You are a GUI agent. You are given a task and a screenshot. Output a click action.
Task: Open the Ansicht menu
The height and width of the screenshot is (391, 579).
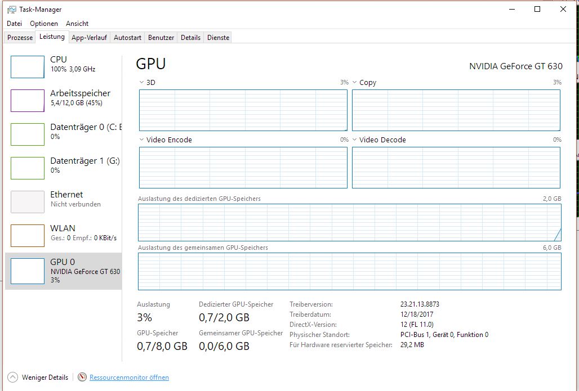coord(77,24)
